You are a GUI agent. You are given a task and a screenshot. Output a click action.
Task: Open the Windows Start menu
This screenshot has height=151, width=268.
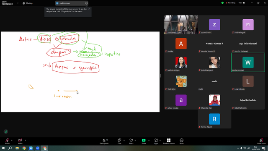coord(3,148)
